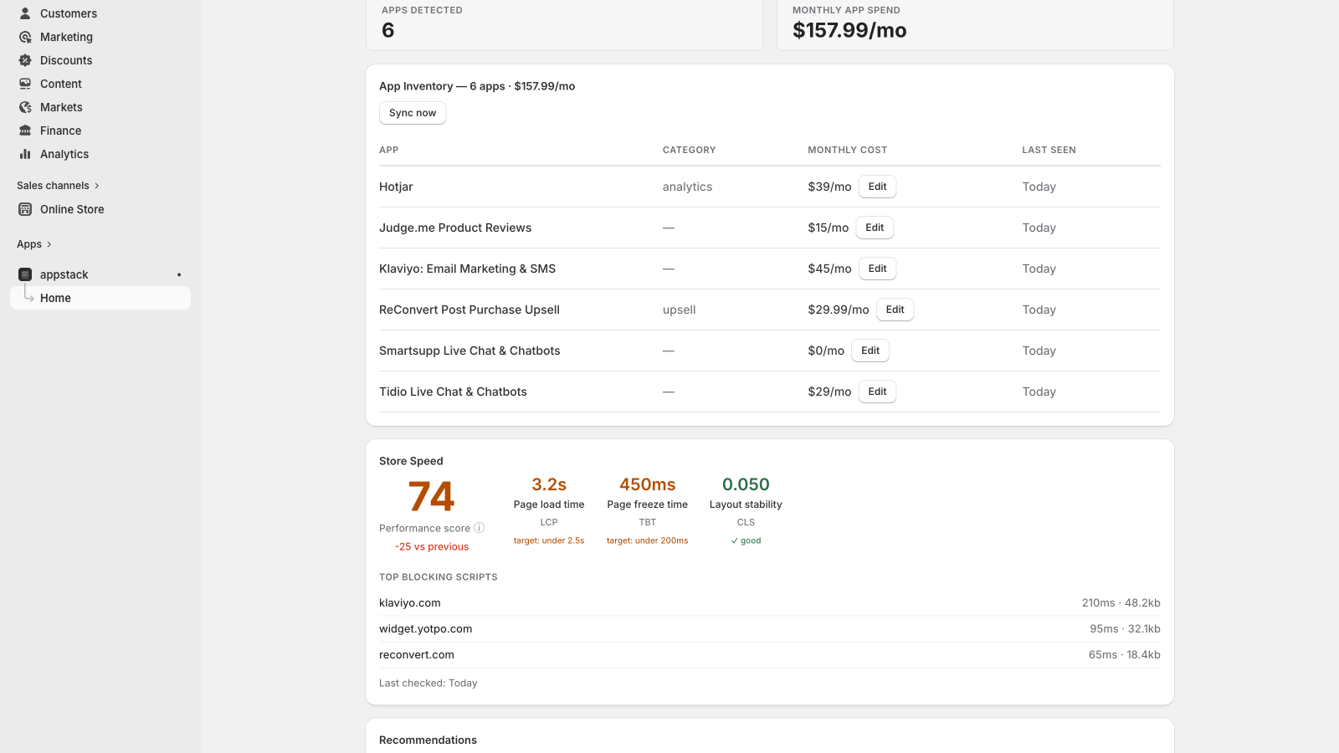Expand the Apps section chevron
Viewport: 1339px width, 753px height.
click(49, 244)
